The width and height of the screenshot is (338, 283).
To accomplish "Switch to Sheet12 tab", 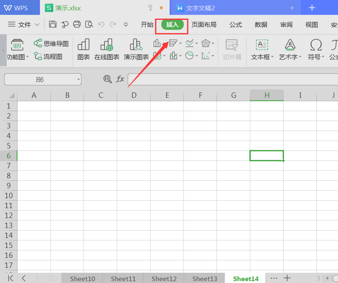I will tap(164, 279).
